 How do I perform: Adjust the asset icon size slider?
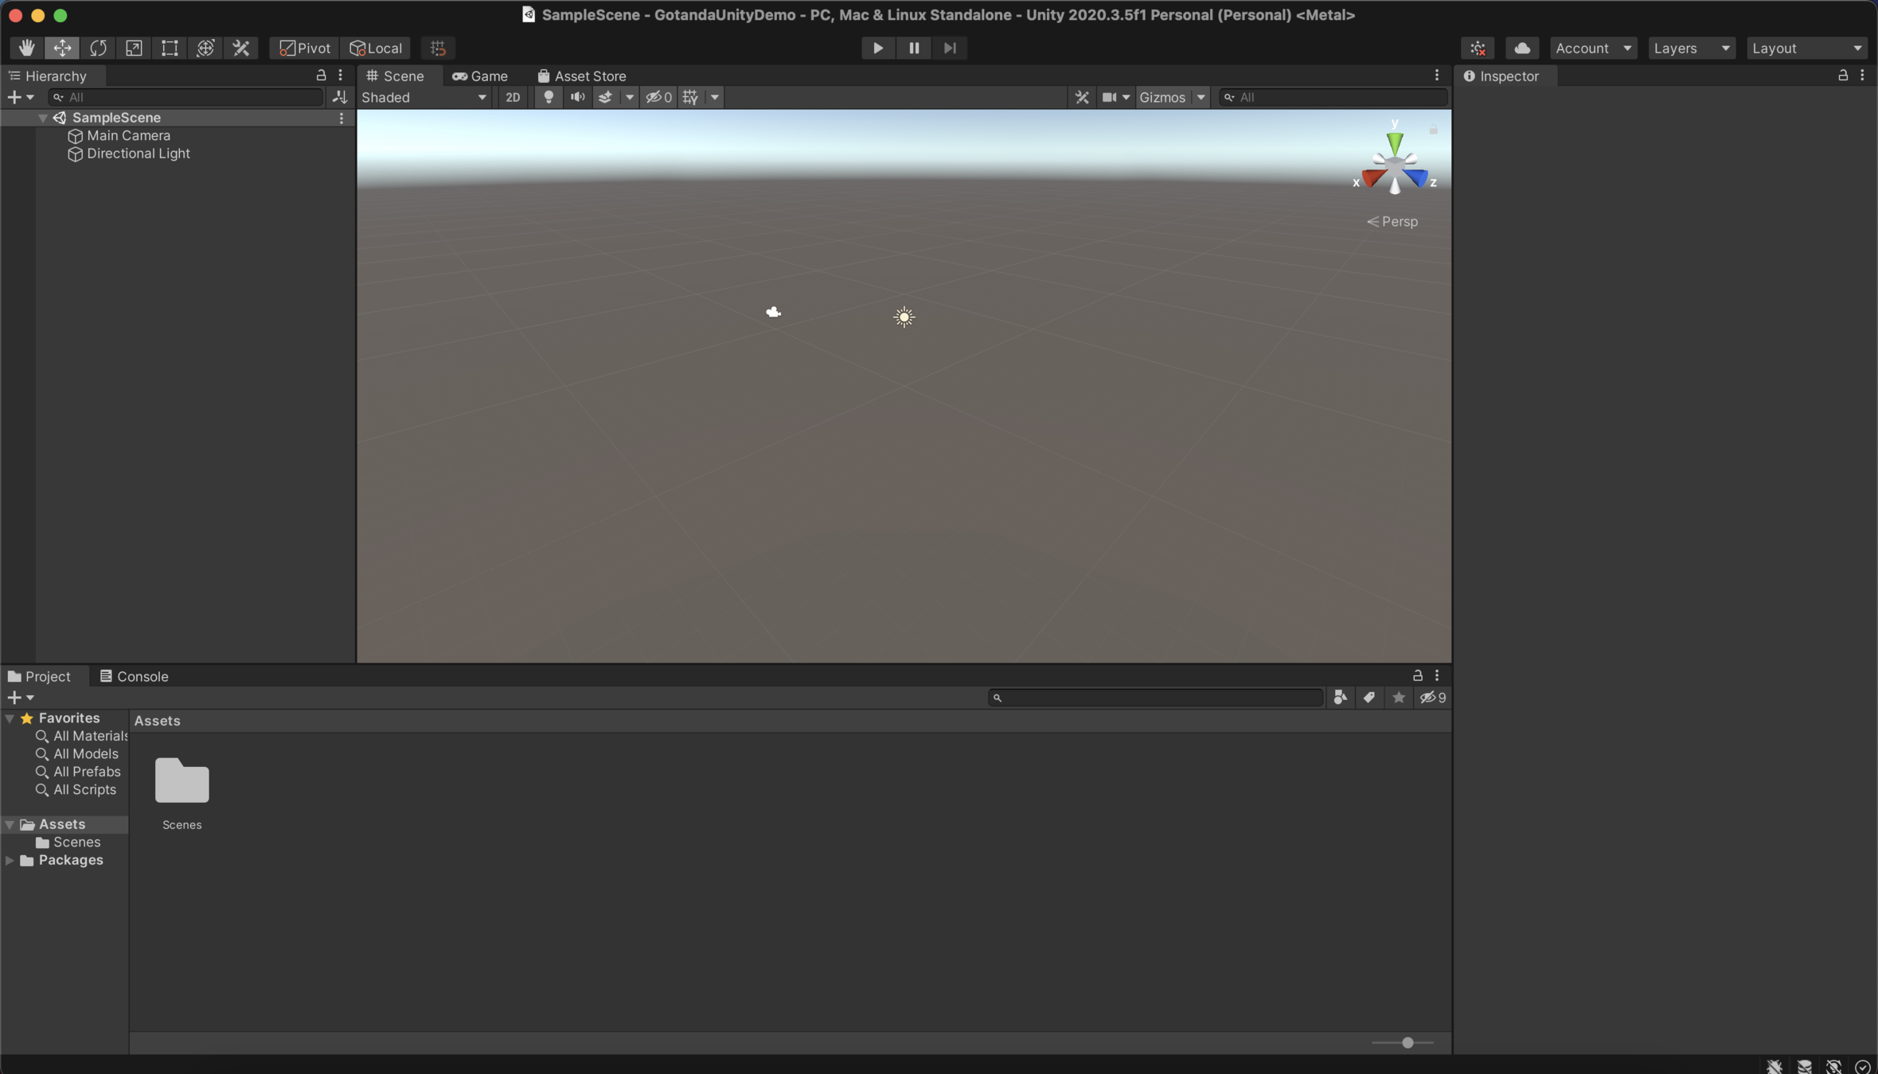pyautogui.click(x=1407, y=1042)
